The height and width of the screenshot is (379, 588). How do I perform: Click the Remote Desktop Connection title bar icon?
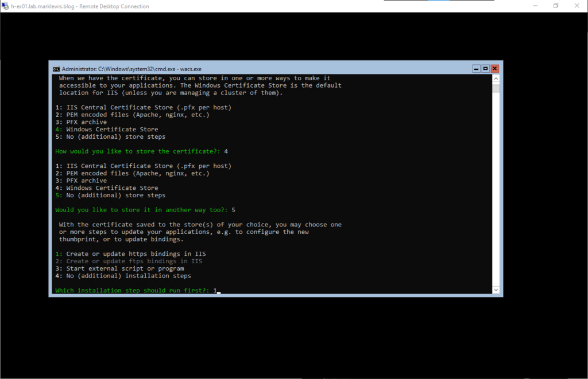pyautogui.click(x=5, y=6)
